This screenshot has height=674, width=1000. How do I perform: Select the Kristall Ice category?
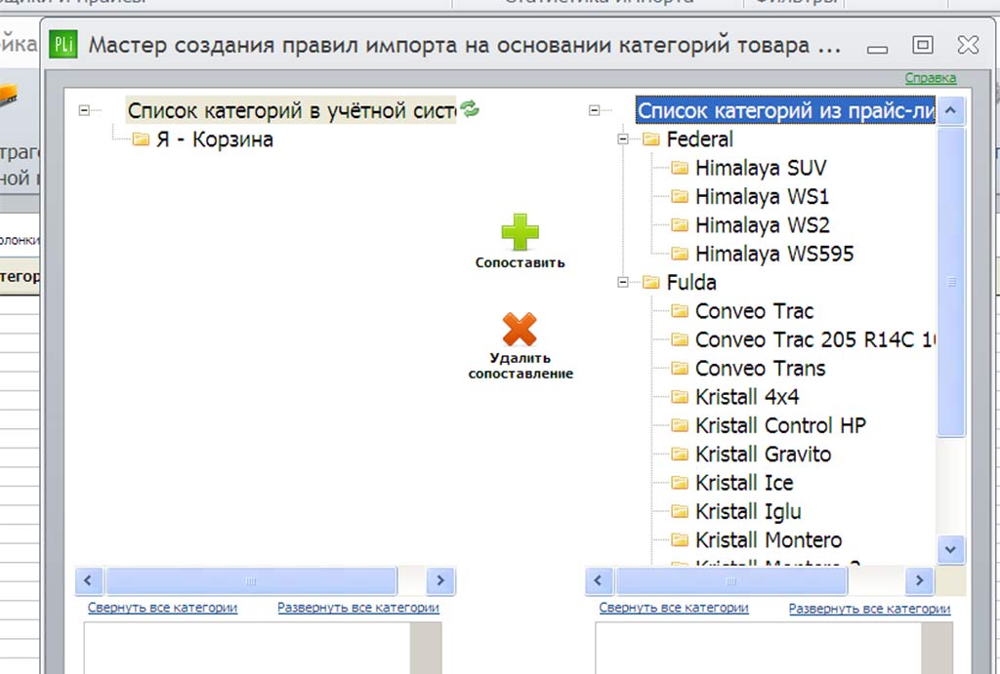coord(744,482)
